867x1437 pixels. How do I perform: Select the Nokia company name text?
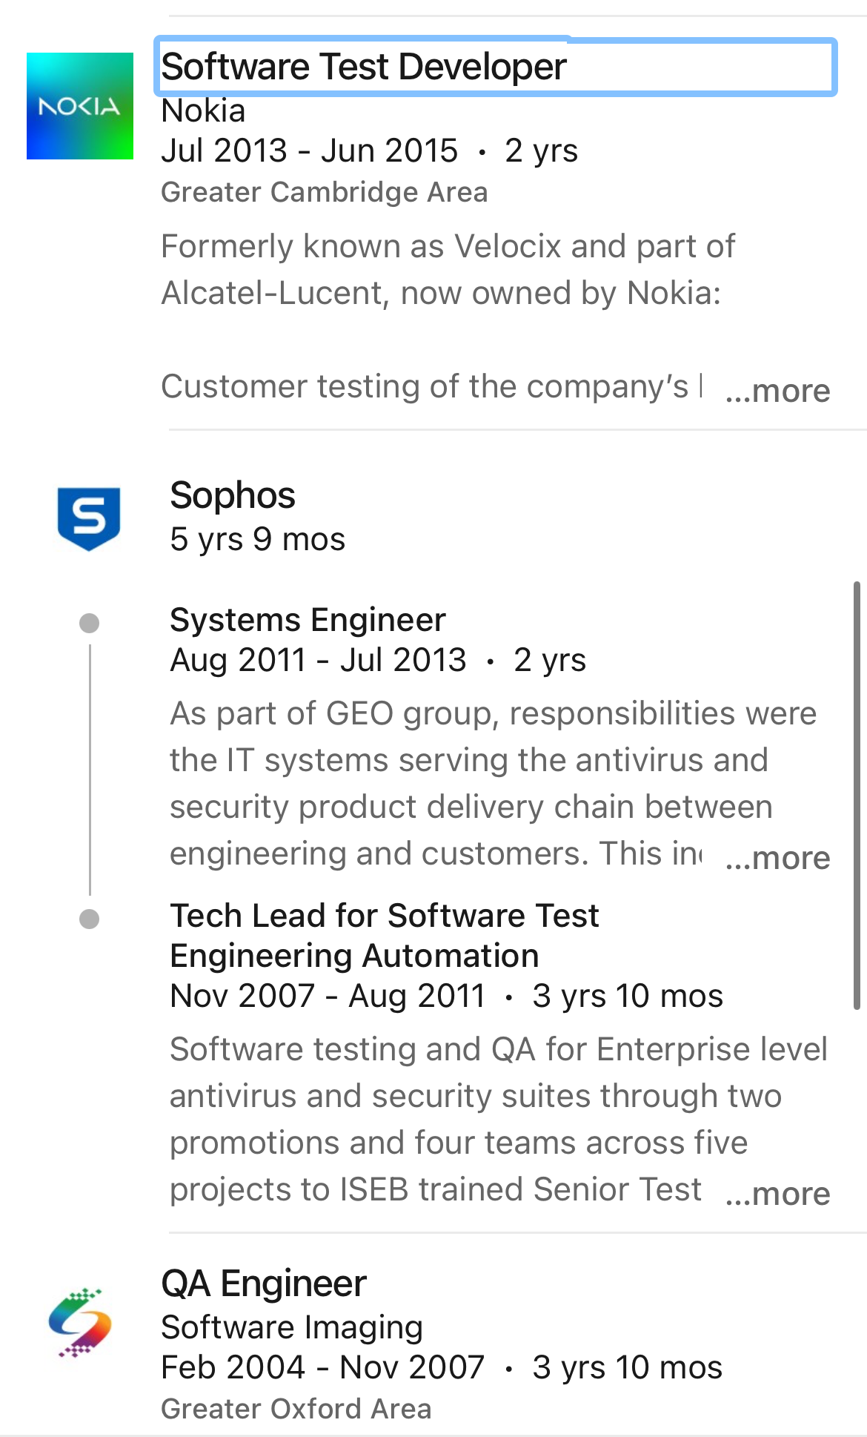pyautogui.click(x=203, y=110)
